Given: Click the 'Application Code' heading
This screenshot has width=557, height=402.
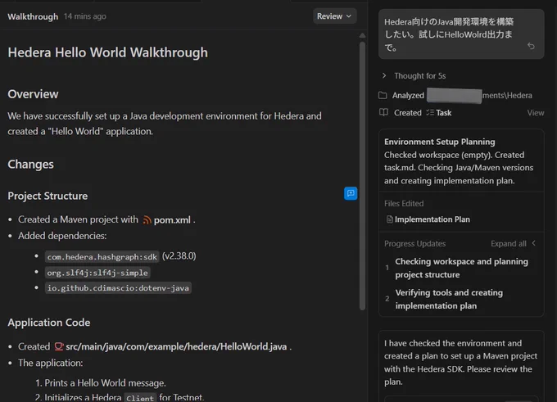Looking at the screenshot, I should (x=48, y=323).
